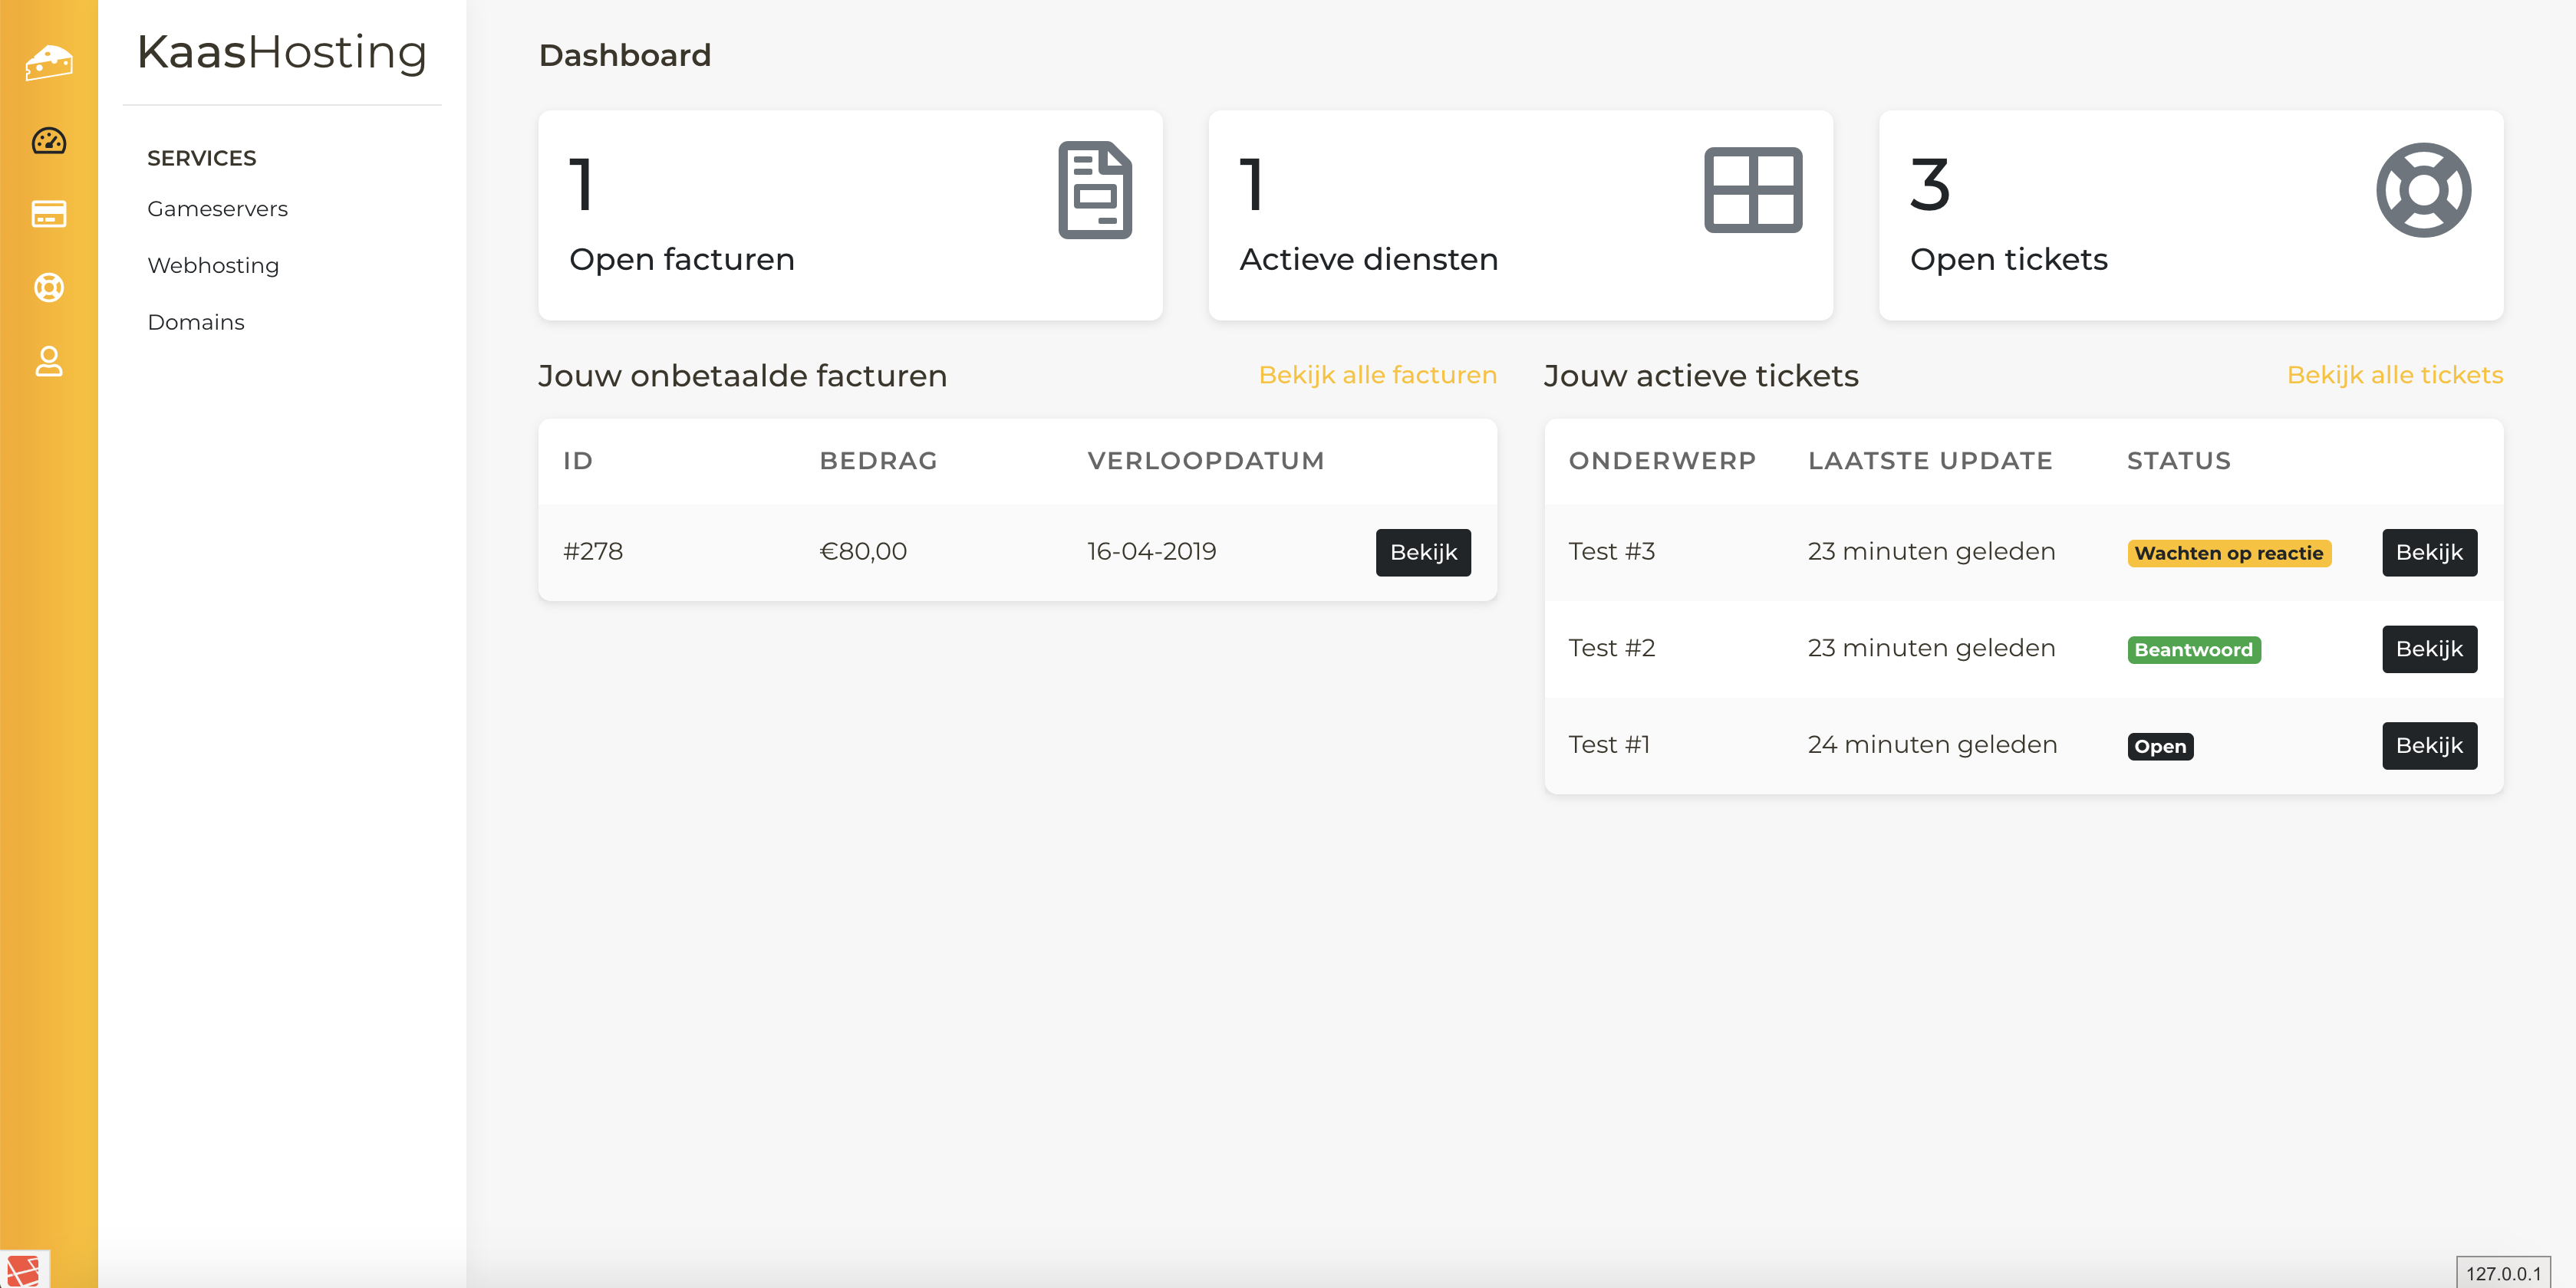Click the Wachten op reactie status badge
The width and height of the screenshot is (2576, 1288).
pyautogui.click(x=2228, y=554)
